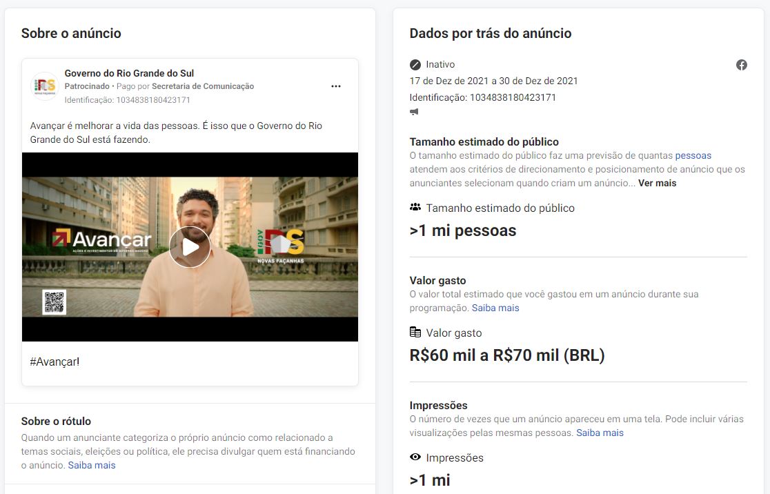Click the 'Sobre o anúncio' heading
Image resolution: width=770 pixels, height=494 pixels.
71,33
